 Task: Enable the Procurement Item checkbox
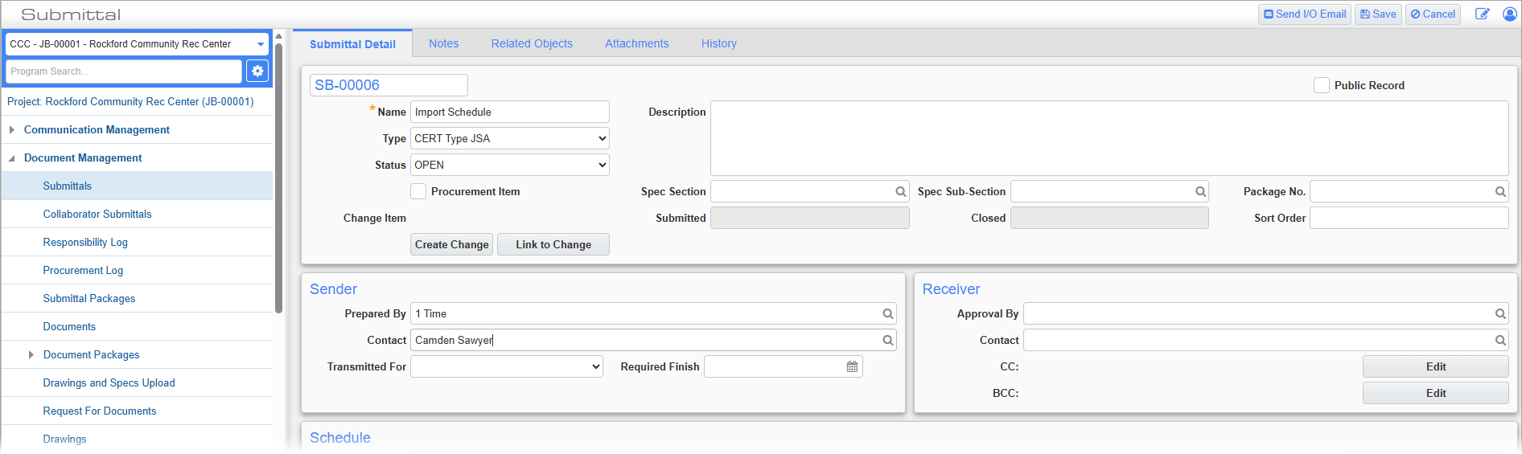pyautogui.click(x=418, y=191)
